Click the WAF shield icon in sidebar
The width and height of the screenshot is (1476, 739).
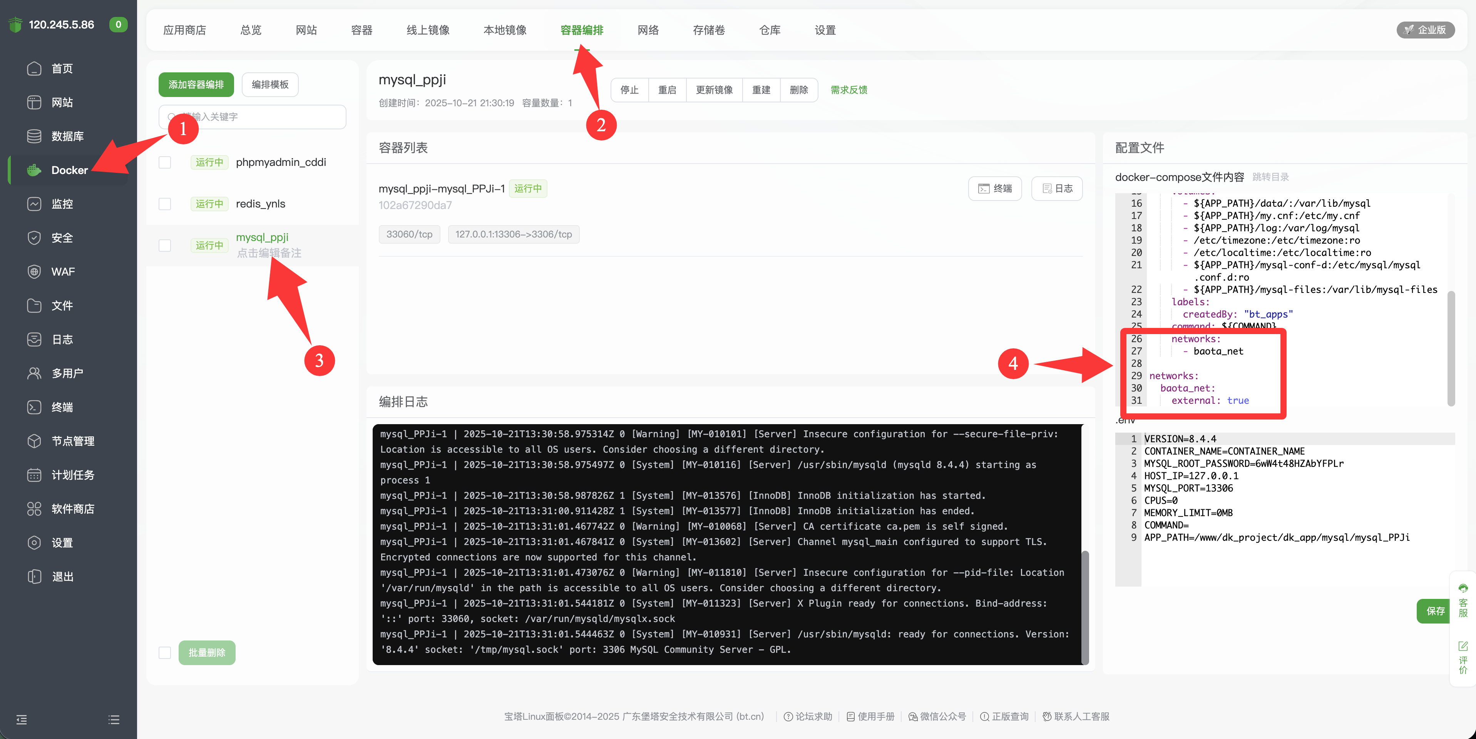pyautogui.click(x=34, y=271)
